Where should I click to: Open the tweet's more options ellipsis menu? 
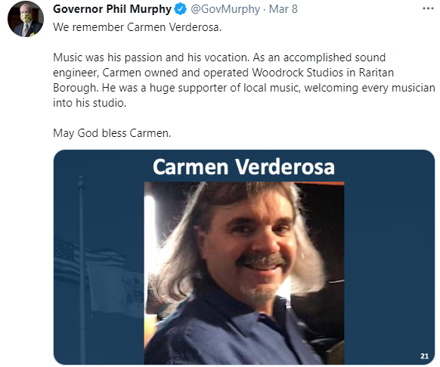pos(428,9)
